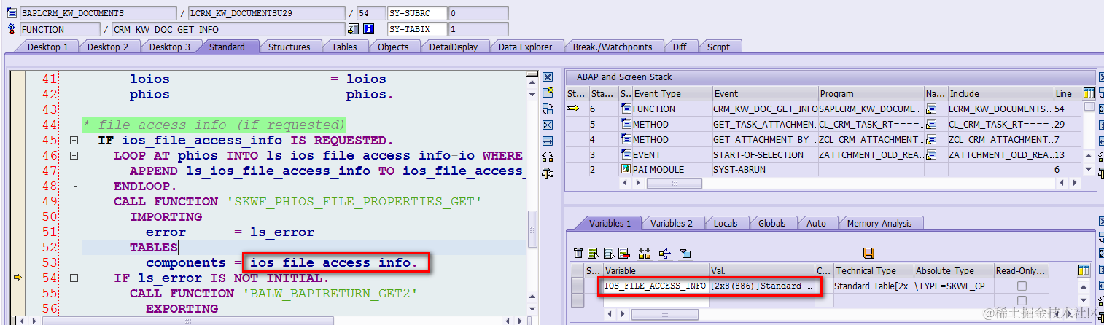1104x325 pixels.
Task: Switch to the Variables 2 tab
Action: 672,223
